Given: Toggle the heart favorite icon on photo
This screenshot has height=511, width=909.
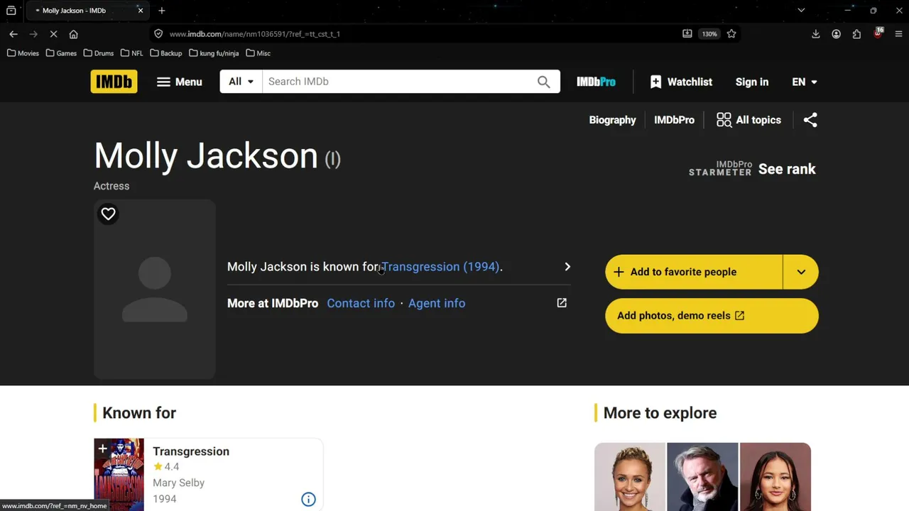Looking at the screenshot, I should click(x=108, y=214).
